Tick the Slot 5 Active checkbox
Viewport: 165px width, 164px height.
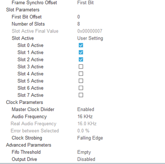click(x=81, y=81)
